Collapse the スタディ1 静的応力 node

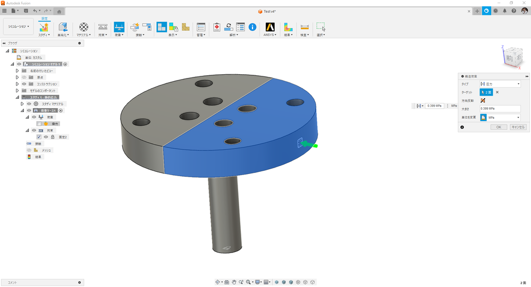[17, 98]
